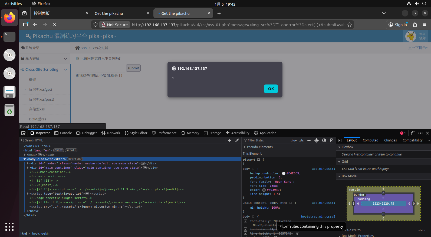
Task: Toggle dark color scheme simulation icon
Action: pyautogui.click(x=324, y=140)
